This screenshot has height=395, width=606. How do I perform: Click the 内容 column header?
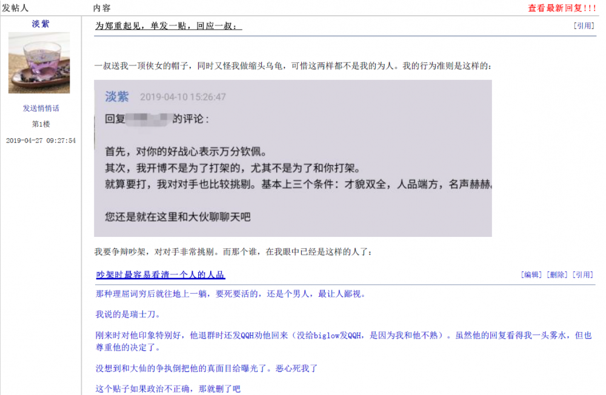pos(102,8)
